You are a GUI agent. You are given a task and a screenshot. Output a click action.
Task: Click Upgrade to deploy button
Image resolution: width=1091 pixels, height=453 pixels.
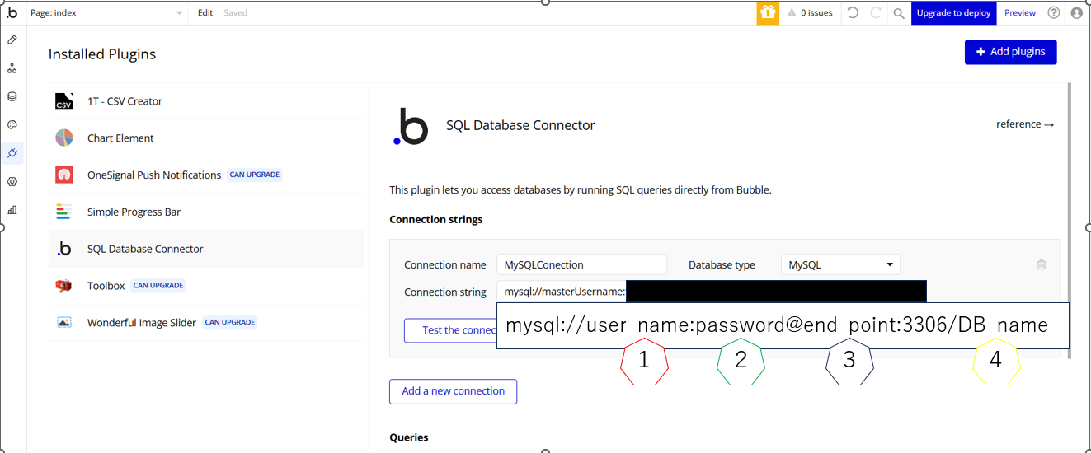[954, 12]
